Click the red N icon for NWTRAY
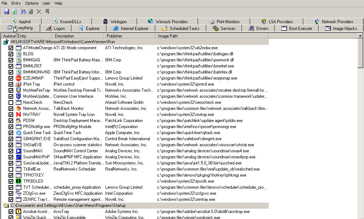Screen dimensions: 364x219 tap(19, 114)
